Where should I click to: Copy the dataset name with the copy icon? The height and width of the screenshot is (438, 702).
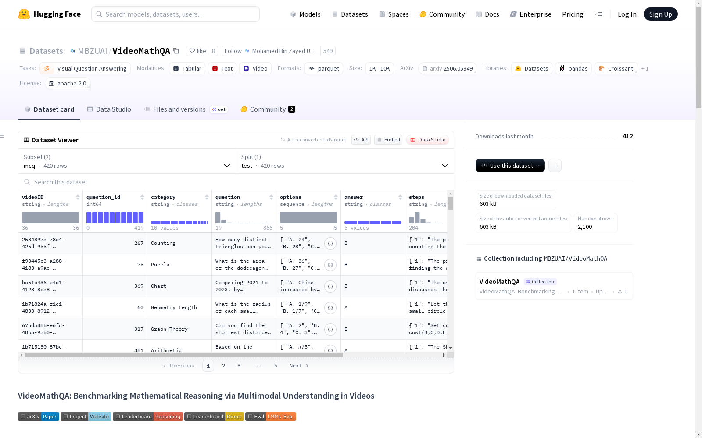coord(176,51)
